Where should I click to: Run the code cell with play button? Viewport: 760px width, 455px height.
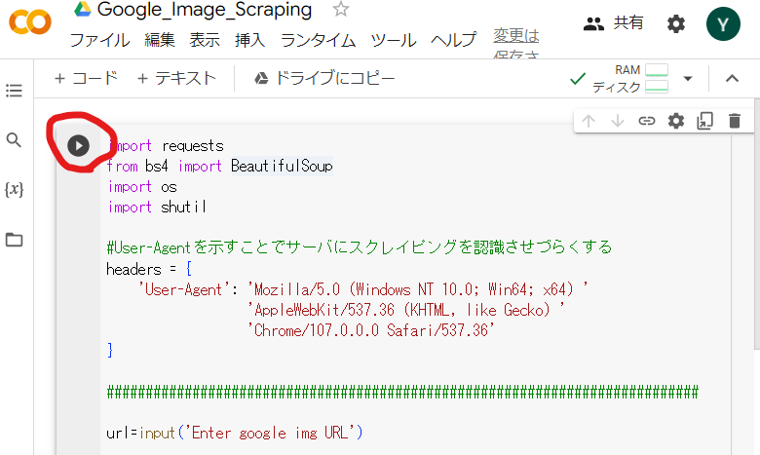[79, 145]
